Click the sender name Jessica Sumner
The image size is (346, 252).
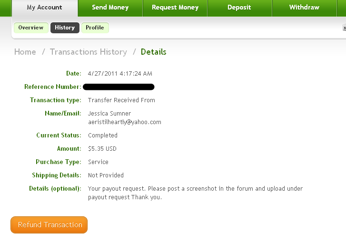pos(109,114)
